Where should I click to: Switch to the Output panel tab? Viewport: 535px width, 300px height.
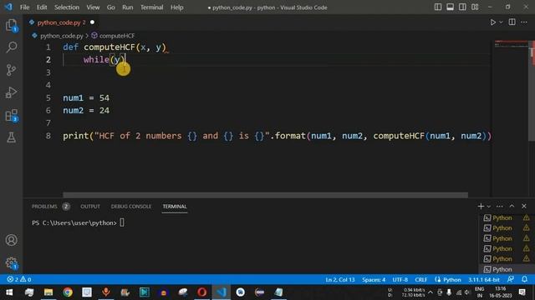pos(90,207)
